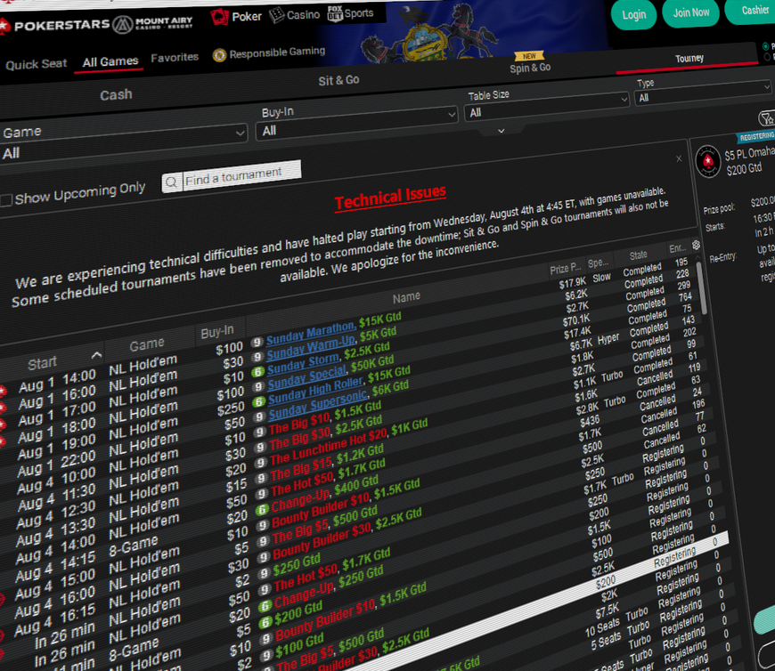Click the 9-max badge beside Sunday Warm-Up
Image resolution: width=775 pixels, height=671 pixels.
[257, 357]
